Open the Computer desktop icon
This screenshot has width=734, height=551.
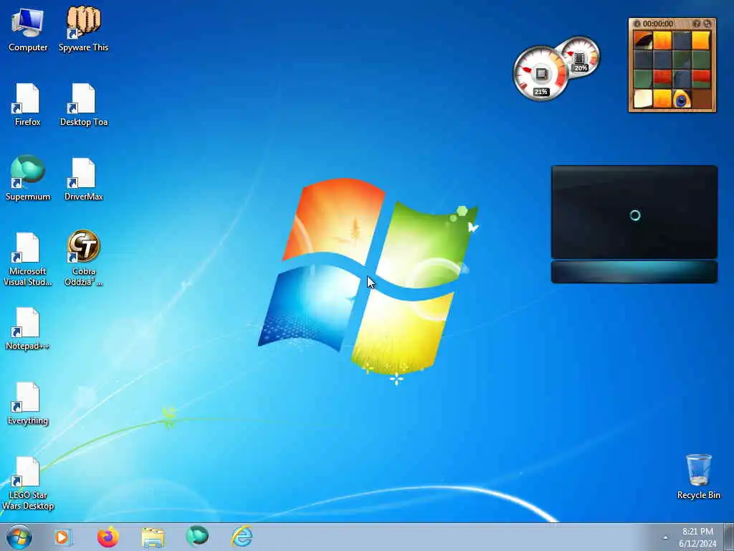pyautogui.click(x=28, y=29)
